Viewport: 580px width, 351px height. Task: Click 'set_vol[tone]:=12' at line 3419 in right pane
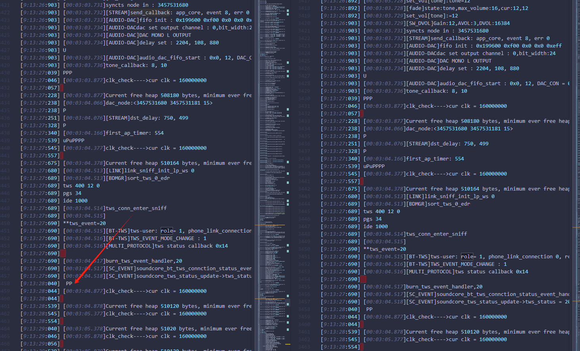[x=432, y=15]
